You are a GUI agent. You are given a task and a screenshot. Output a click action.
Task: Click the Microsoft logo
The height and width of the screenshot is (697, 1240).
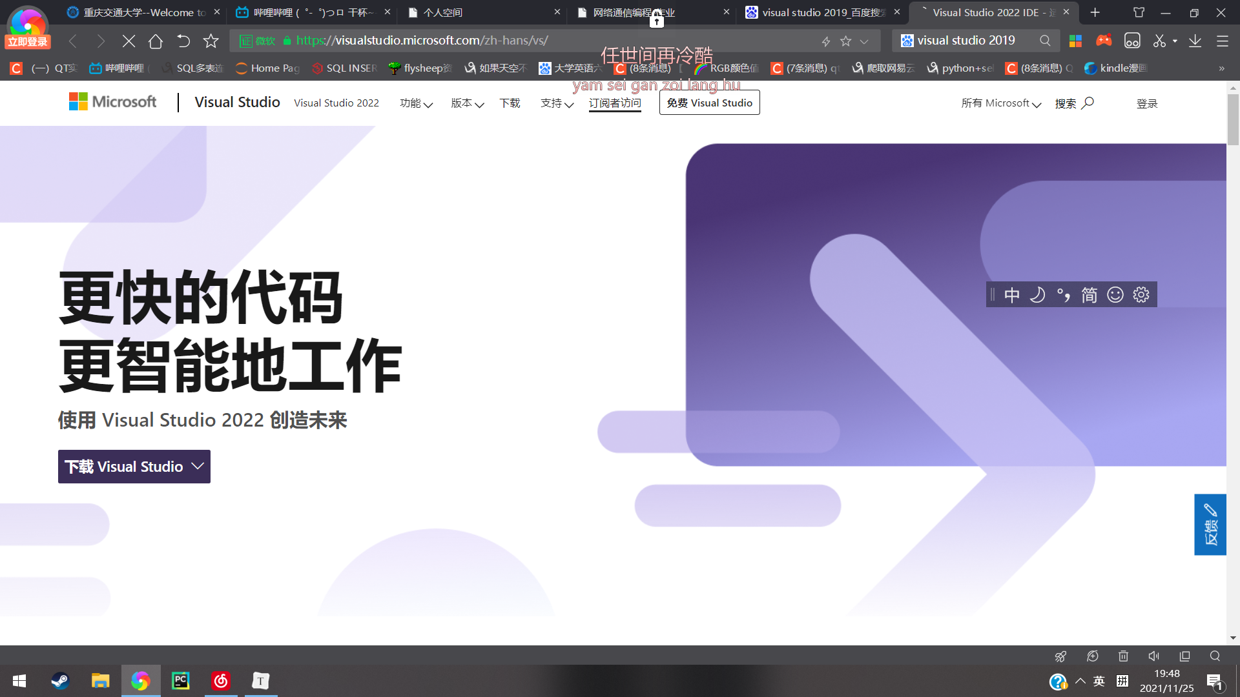tap(112, 101)
